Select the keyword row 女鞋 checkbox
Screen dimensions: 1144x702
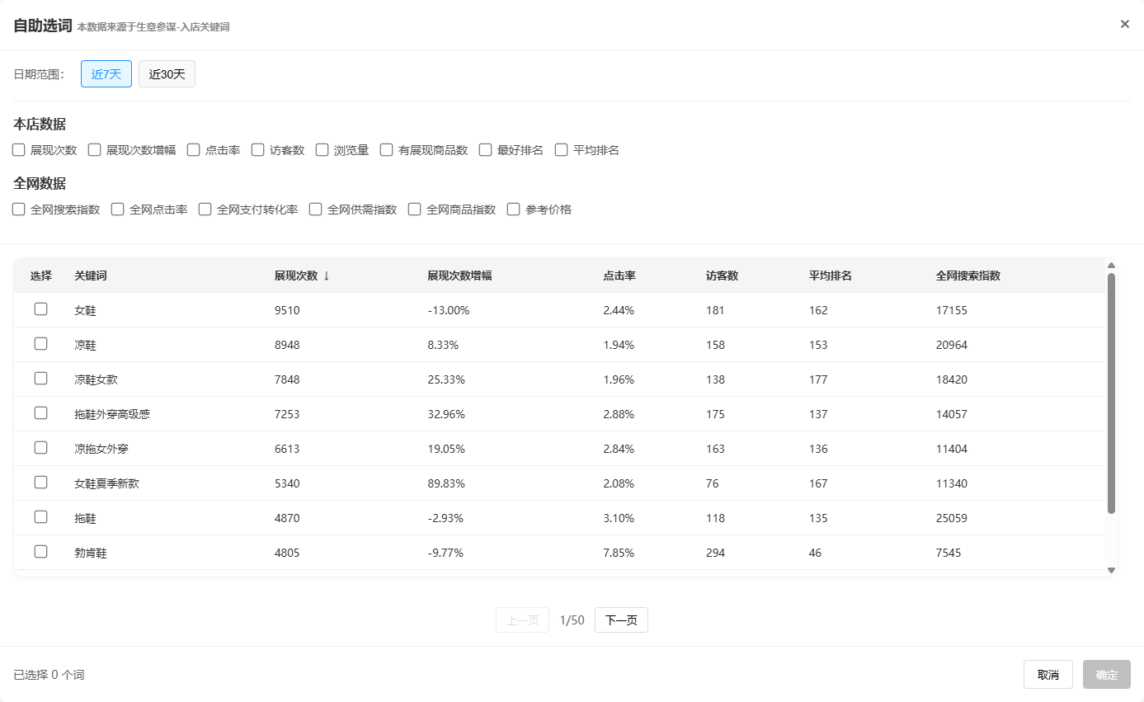coord(40,309)
